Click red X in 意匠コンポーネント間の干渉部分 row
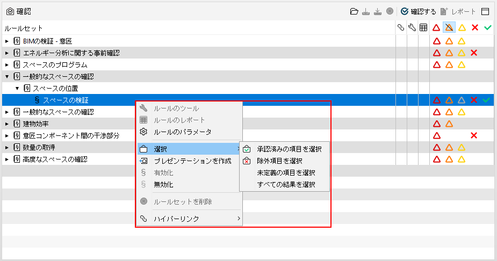497x261 pixels. 474,135
